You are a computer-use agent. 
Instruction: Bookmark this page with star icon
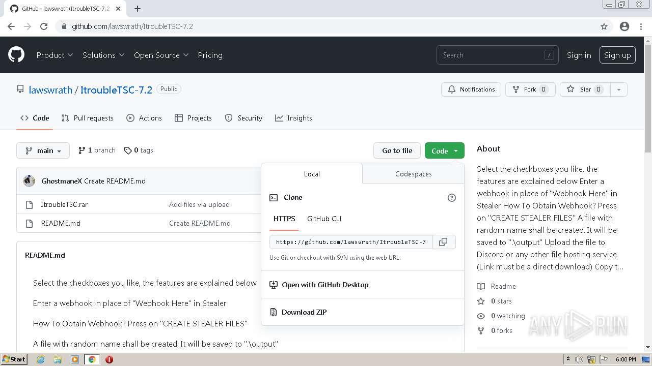click(x=604, y=26)
